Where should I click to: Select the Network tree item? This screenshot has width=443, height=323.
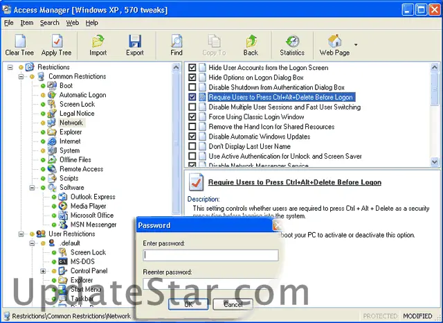71,123
